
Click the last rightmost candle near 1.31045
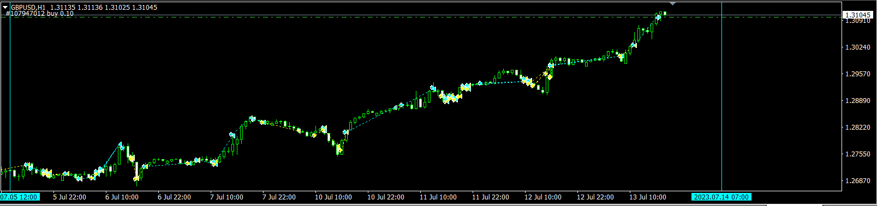point(665,13)
